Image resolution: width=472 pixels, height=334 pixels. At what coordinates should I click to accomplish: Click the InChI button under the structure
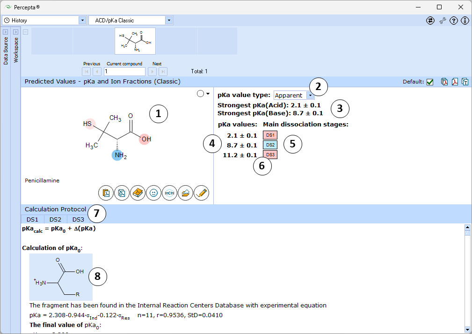[169, 193]
